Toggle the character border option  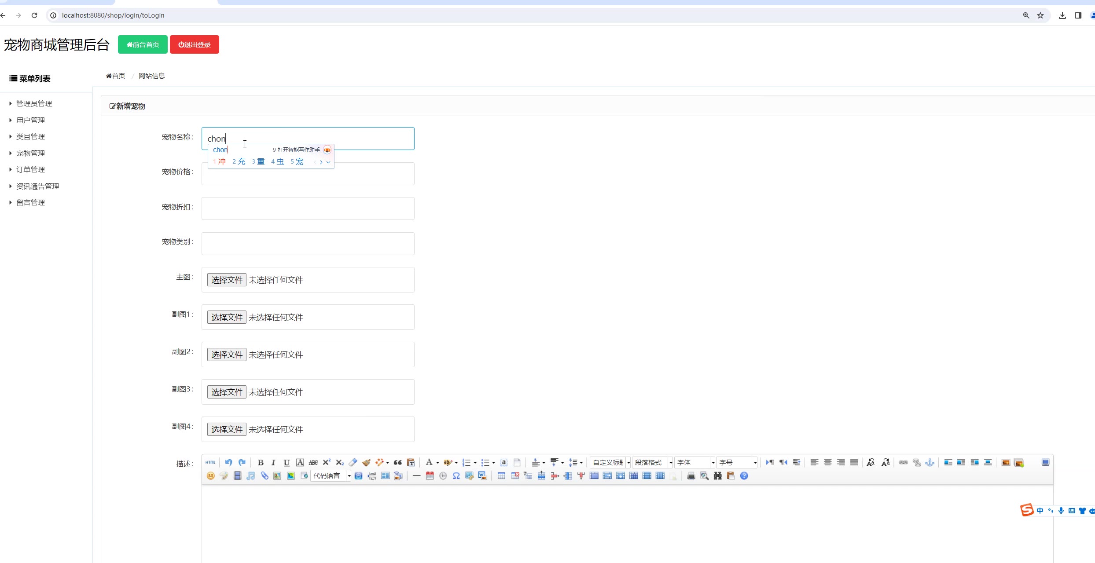pos(300,462)
